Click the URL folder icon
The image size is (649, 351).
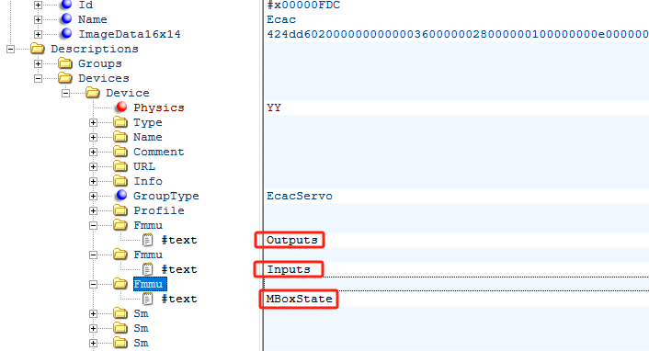pos(120,166)
